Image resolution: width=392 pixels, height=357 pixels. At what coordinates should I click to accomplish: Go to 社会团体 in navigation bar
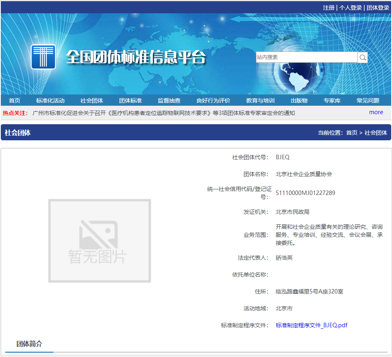tap(92, 101)
